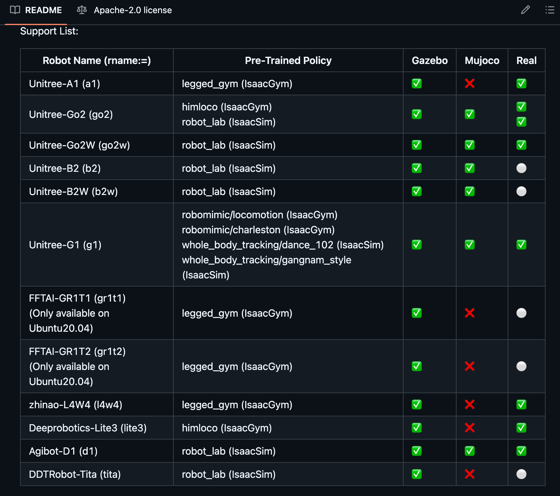Click Gazebo check mark for Unitree-G1
Viewport: 560px width, 496px height.
point(417,245)
